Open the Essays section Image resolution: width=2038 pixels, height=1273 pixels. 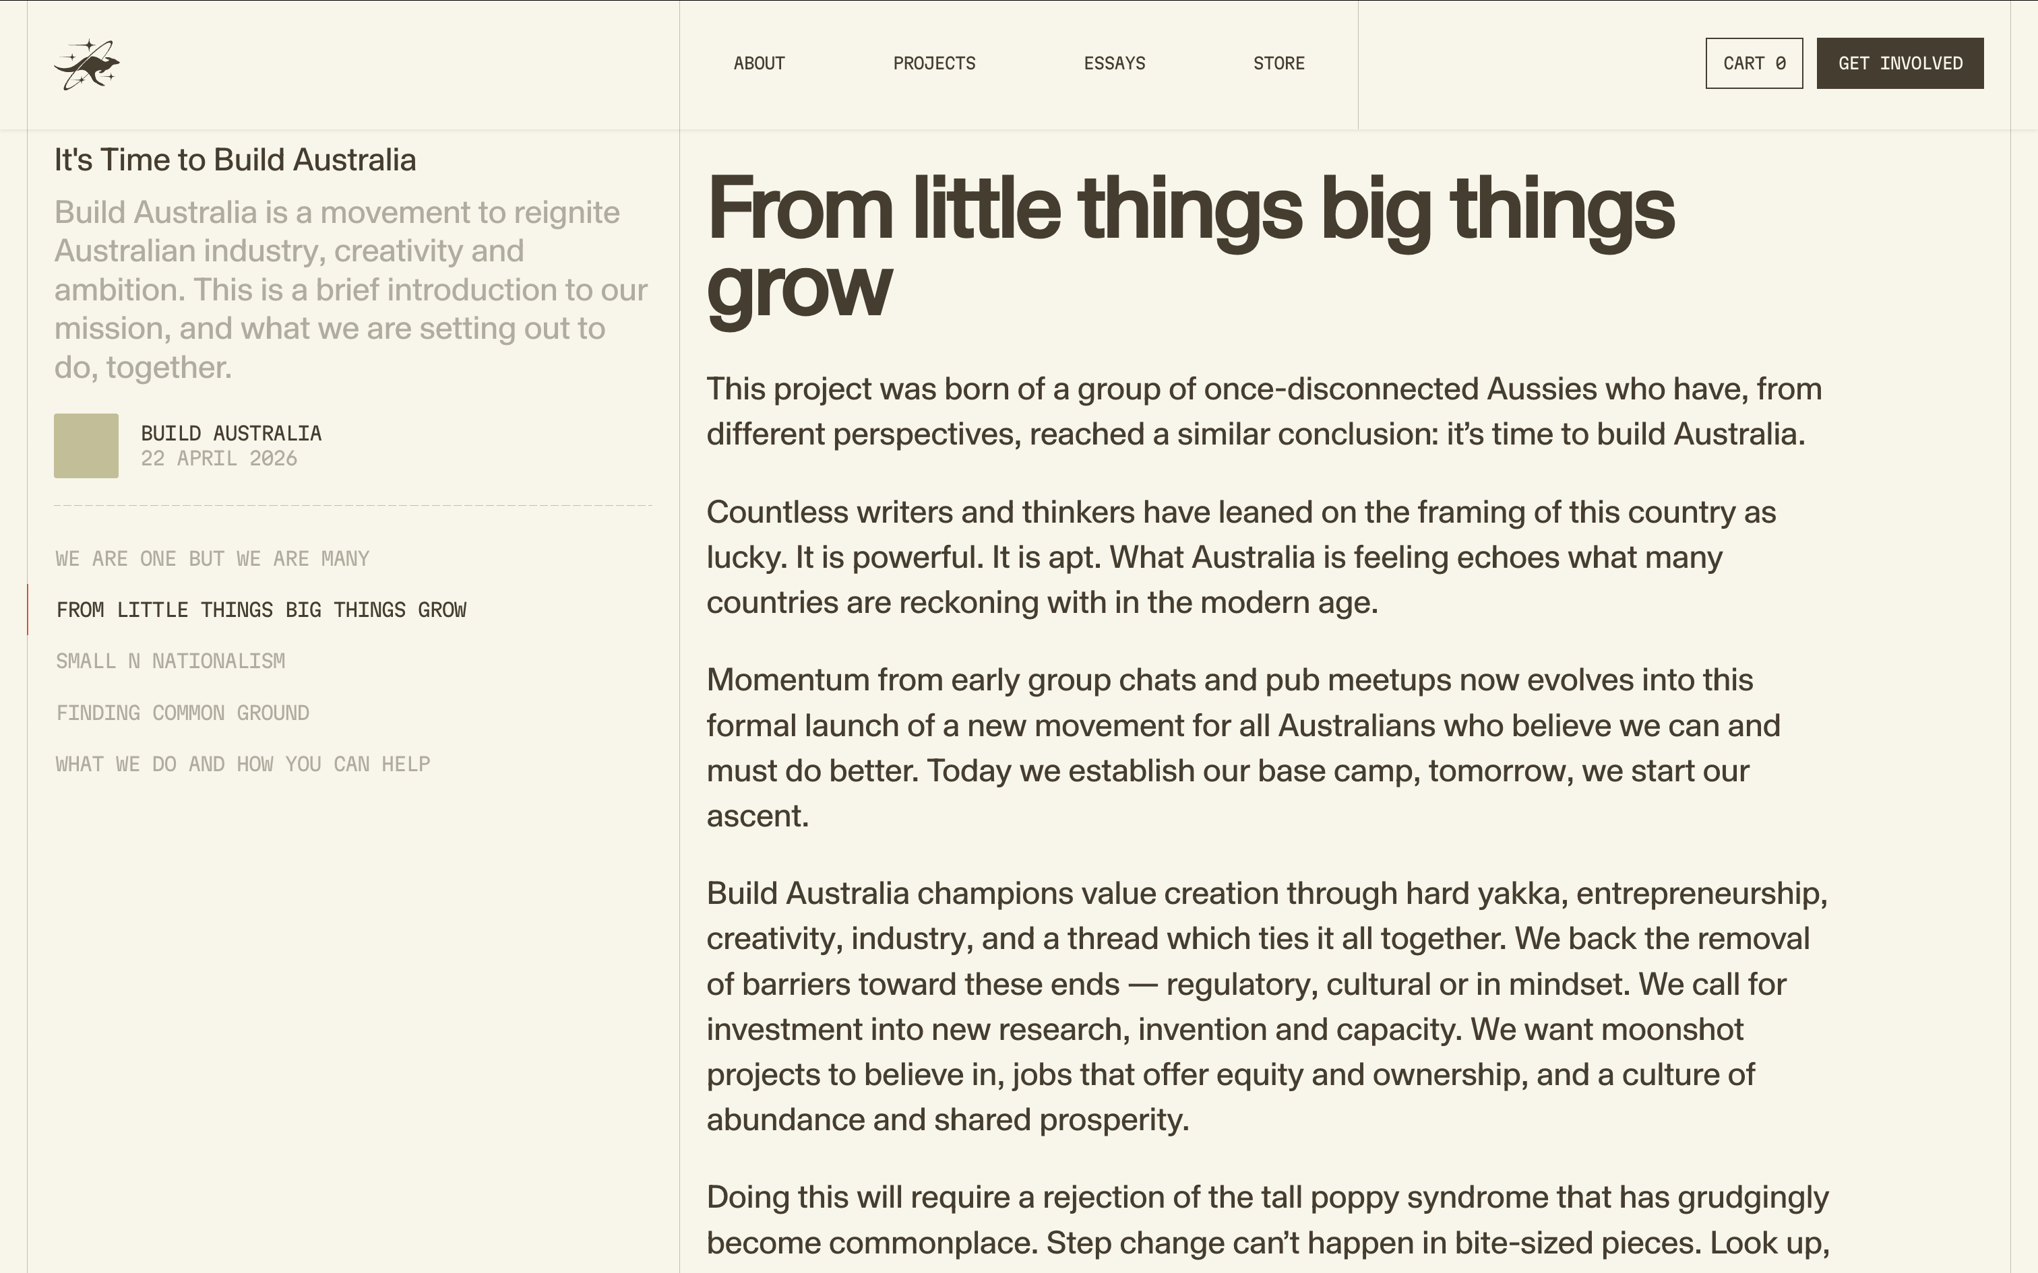coord(1114,63)
